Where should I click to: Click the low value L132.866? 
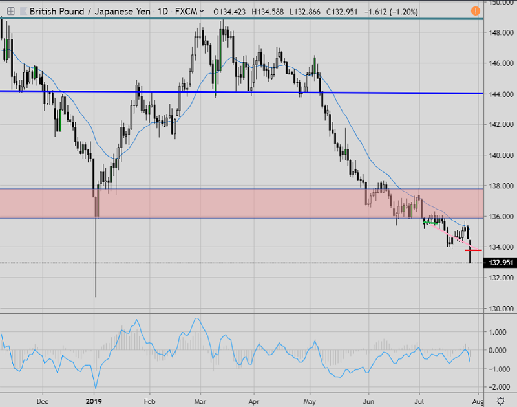click(304, 12)
